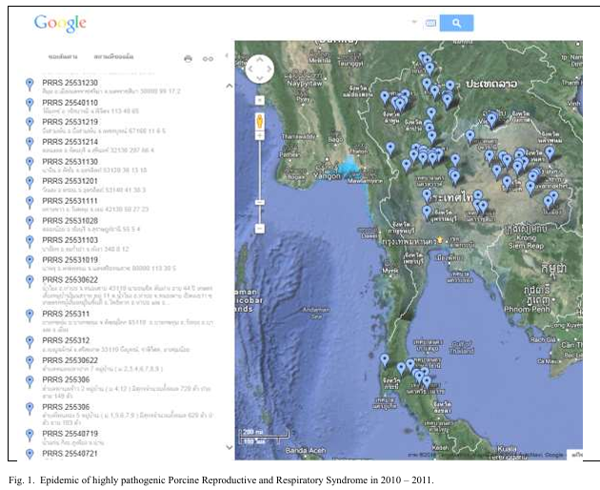The width and height of the screenshot is (600, 490).
Task: Open the PRRS 255312 list entry title
Action: [x=66, y=340]
